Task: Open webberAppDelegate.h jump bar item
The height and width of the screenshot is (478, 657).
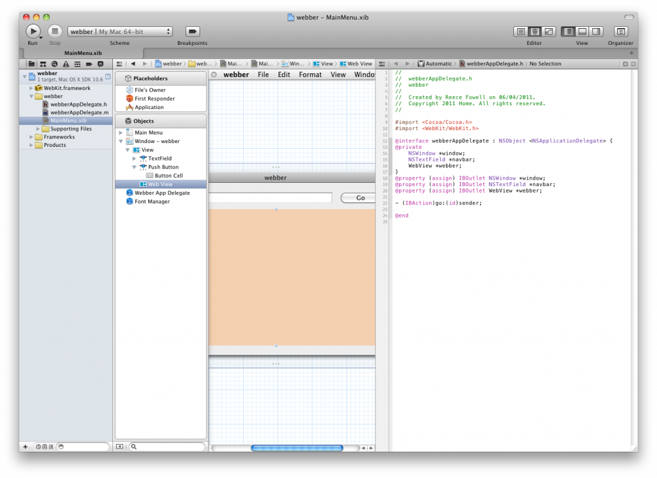Action: (491, 64)
